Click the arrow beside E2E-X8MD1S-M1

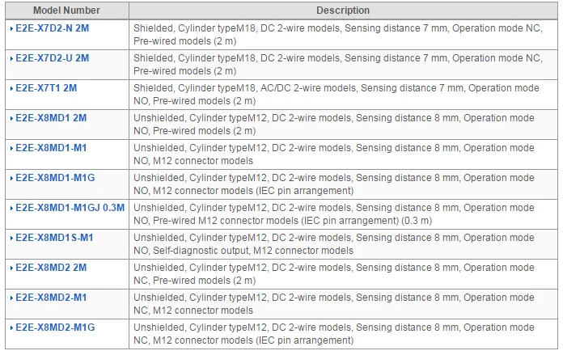coord(11,238)
